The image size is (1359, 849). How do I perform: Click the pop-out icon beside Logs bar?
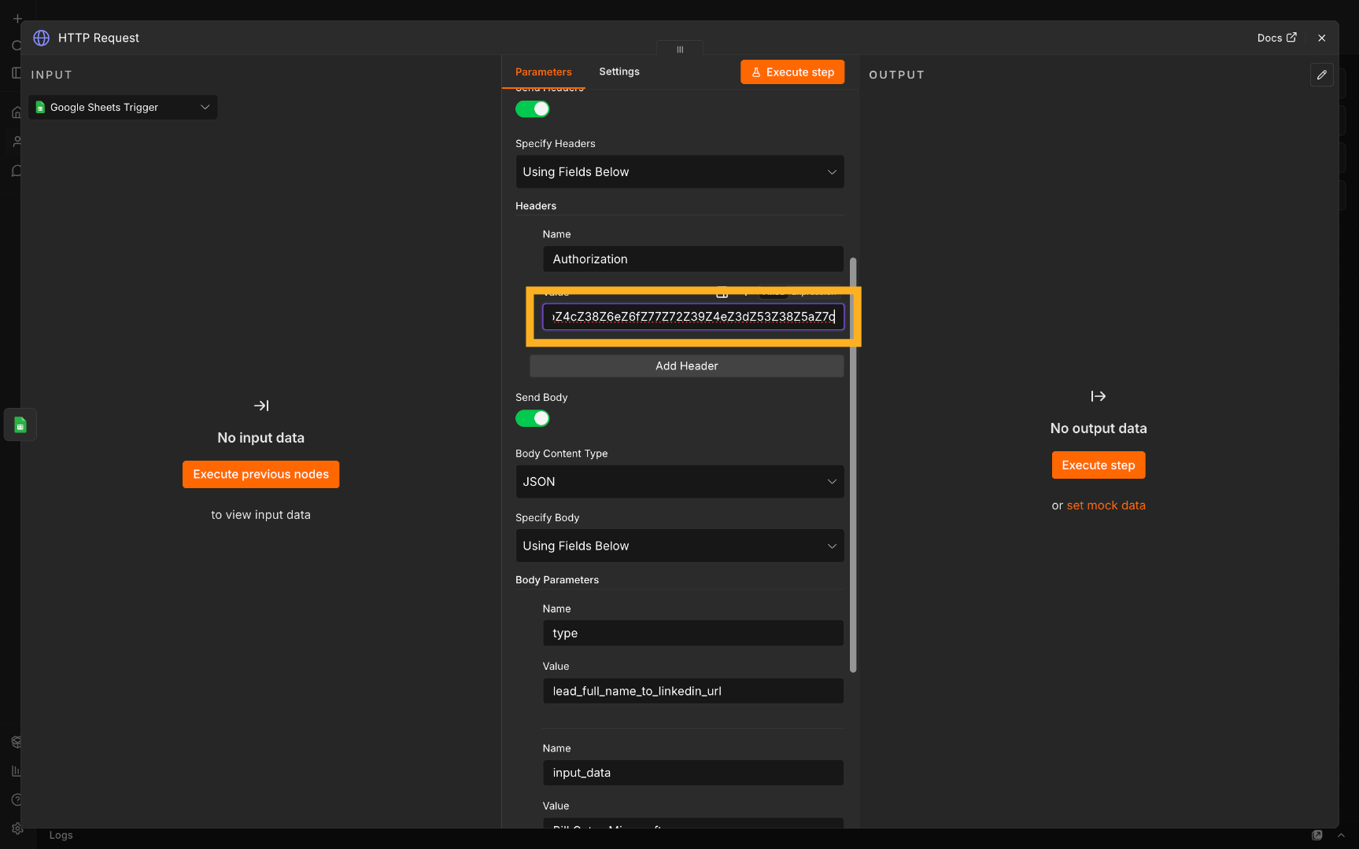coord(1317,835)
